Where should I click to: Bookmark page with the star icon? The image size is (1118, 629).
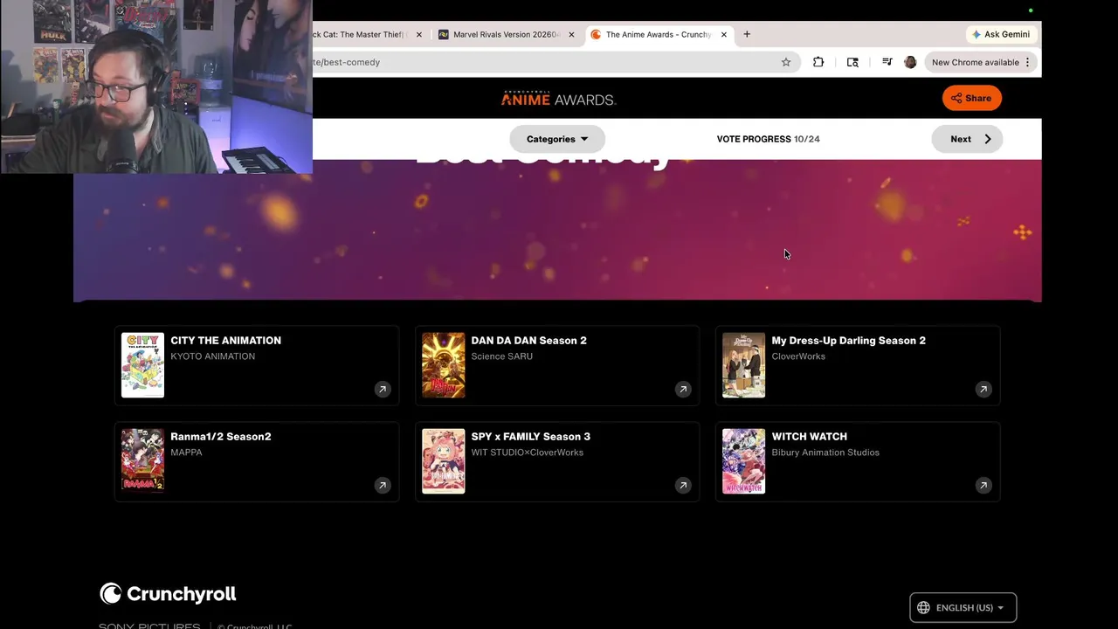click(x=786, y=62)
